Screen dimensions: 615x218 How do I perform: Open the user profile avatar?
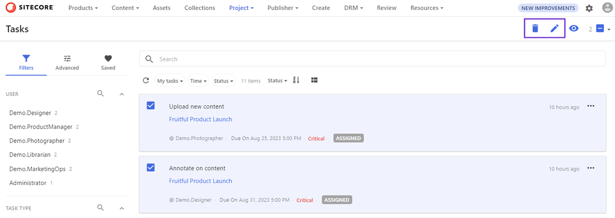tap(607, 8)
